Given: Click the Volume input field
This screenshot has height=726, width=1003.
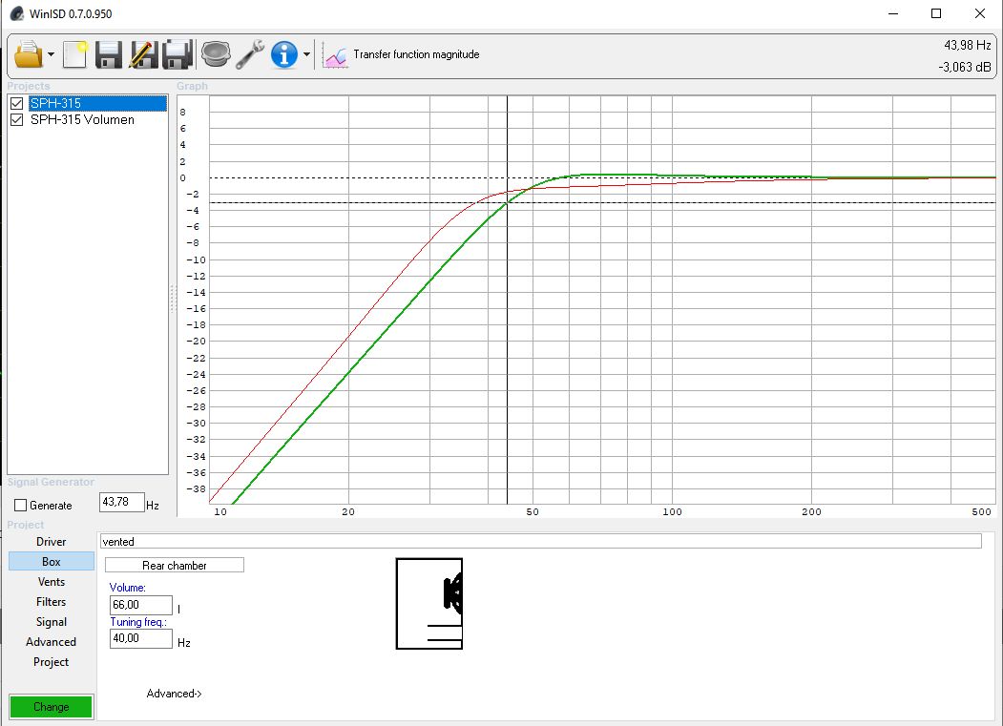Looking at the screenshot, I should [x=140, y=605].
